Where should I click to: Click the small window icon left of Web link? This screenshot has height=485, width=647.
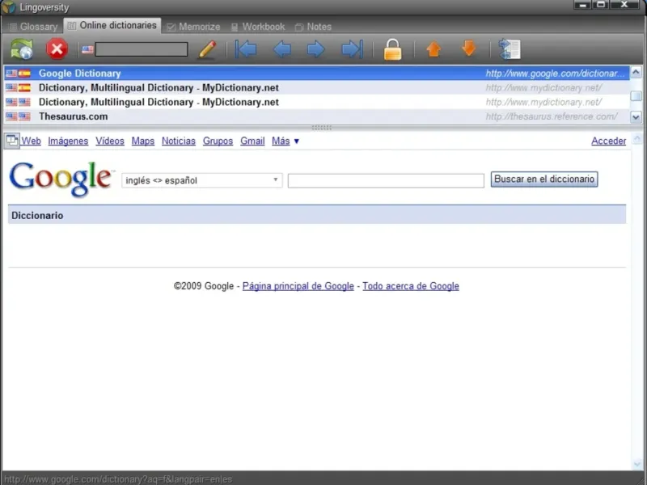tap(12, 141)
